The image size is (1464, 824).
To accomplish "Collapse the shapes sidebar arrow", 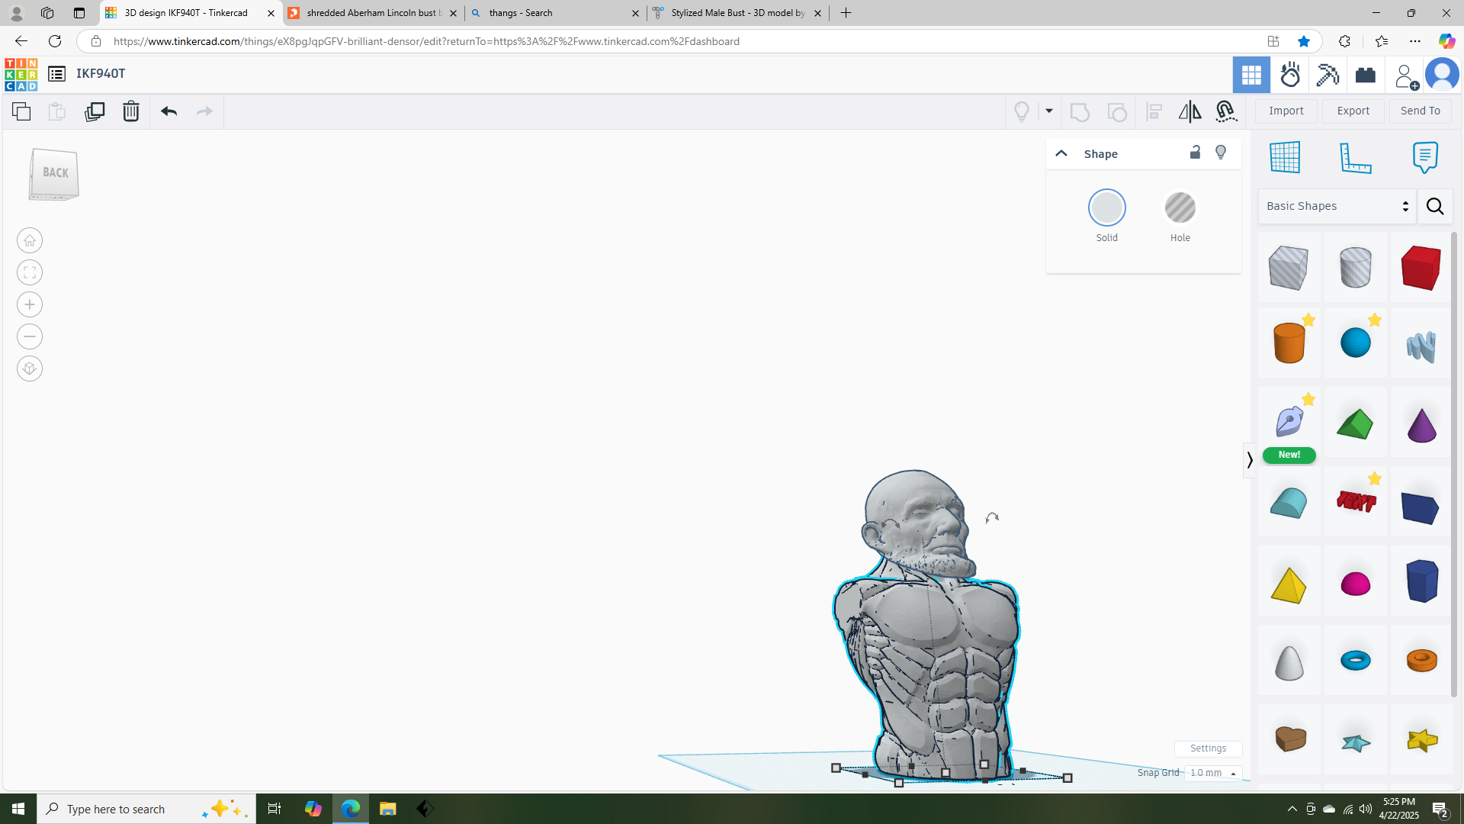I will (1249, 460).
